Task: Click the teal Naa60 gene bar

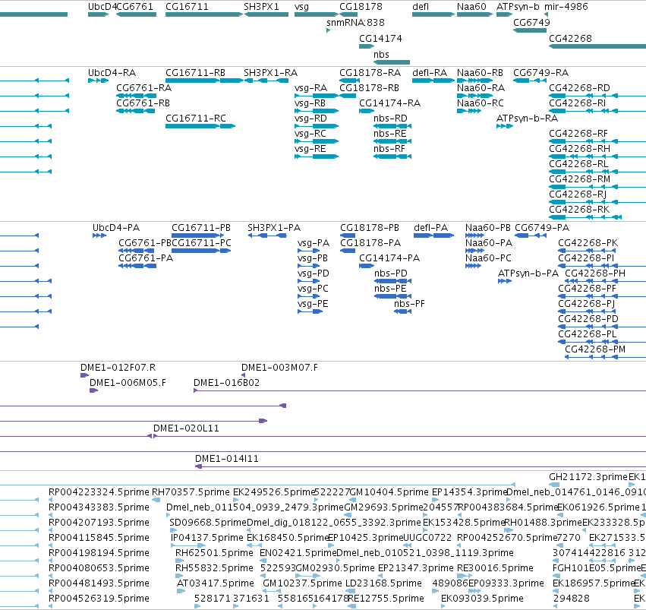Action: (474, 14)
